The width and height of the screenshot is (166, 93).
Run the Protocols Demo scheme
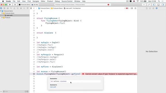tap(10, 5)
